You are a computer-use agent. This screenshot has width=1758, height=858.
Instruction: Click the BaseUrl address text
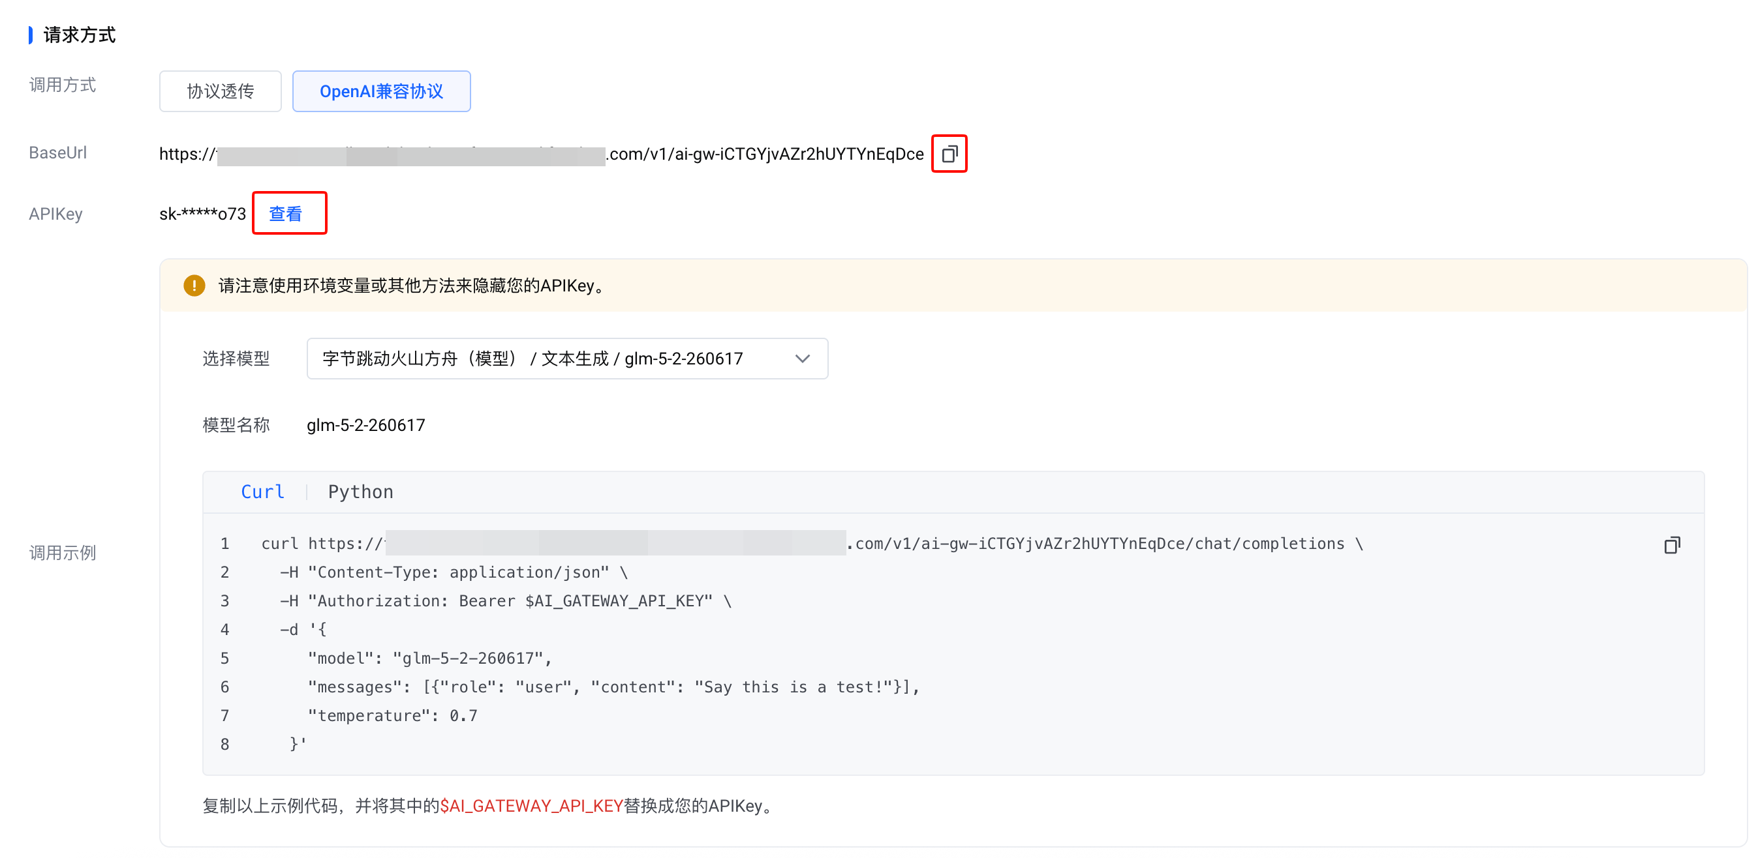tap(541, 154)
